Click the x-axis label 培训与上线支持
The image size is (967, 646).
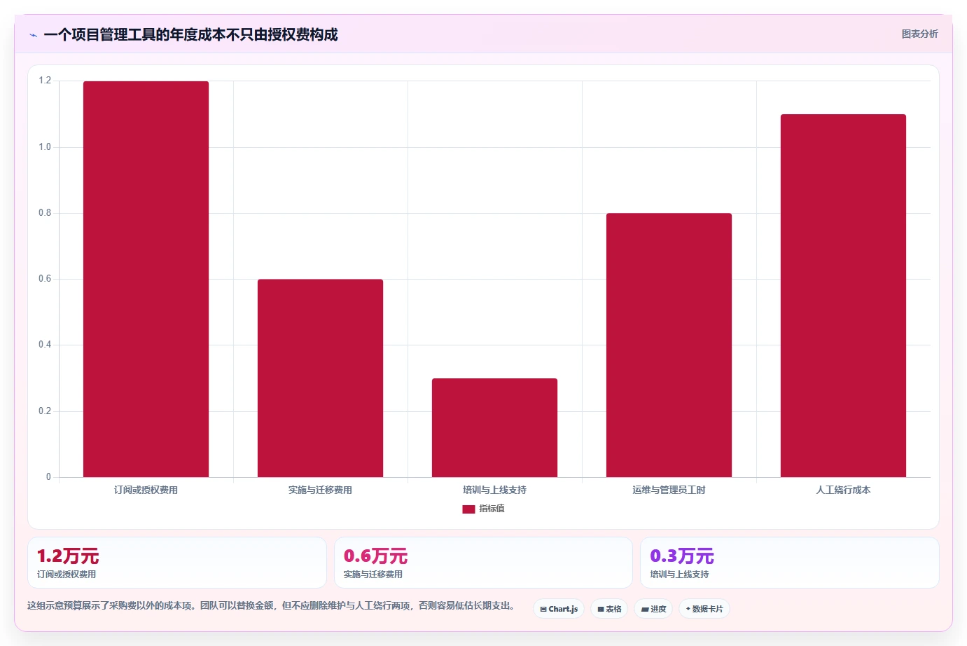[494, 490]
